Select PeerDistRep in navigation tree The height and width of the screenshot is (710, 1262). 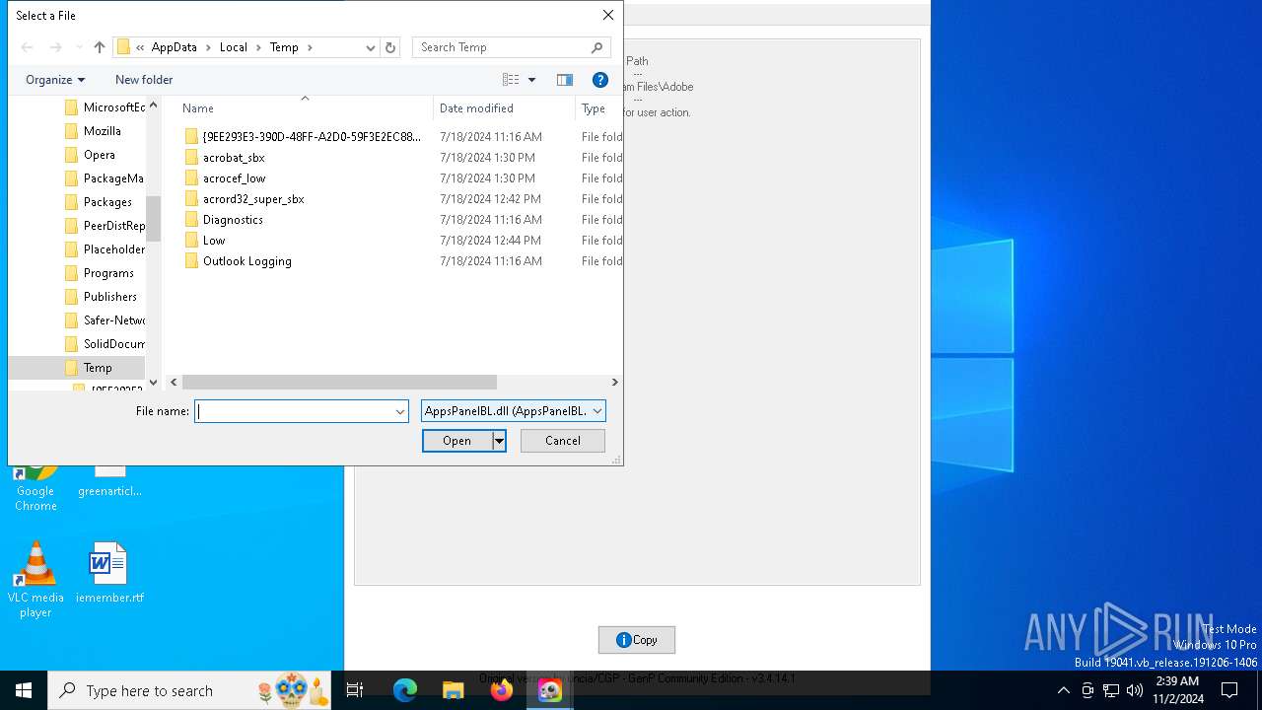(x=113, y=226)
